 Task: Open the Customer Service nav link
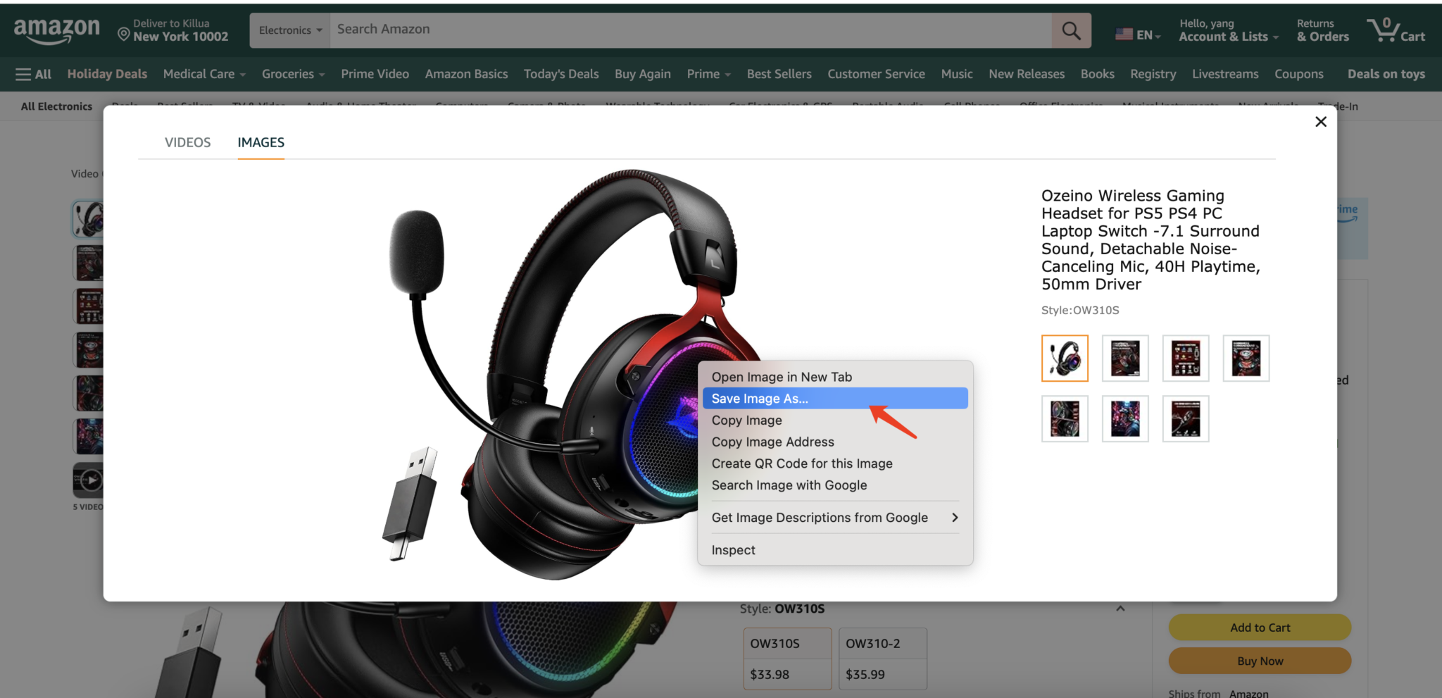[x=875, y=73]
